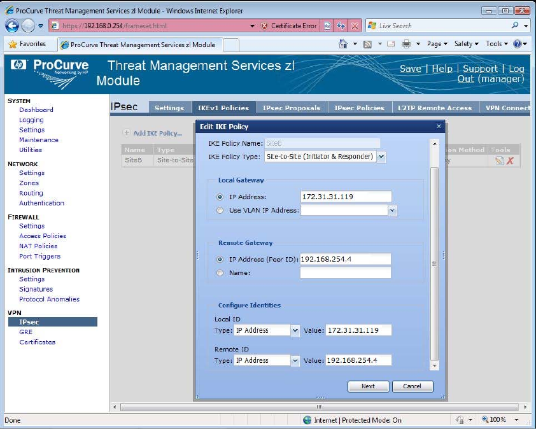Screen dimensions: 536x429
Task: Click dialog scrollbar up arrow
Action: [x=434, y=144]
